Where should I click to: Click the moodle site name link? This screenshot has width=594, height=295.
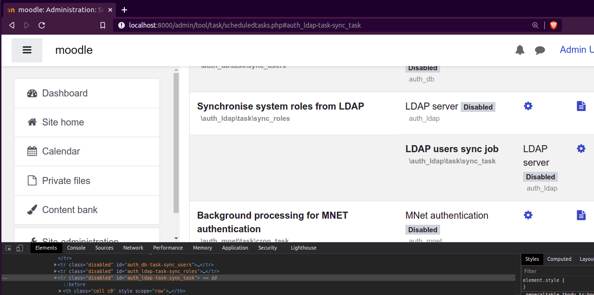pos(74,50)
